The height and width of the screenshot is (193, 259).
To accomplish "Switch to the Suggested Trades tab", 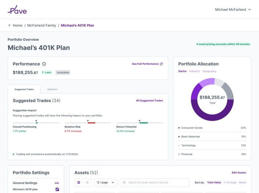I will pos(24,89).
